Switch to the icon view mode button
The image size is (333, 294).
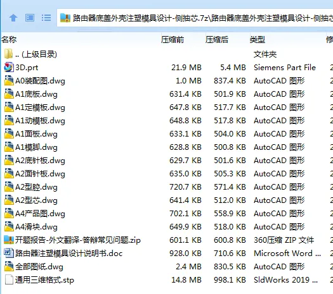tap(30, 18)
